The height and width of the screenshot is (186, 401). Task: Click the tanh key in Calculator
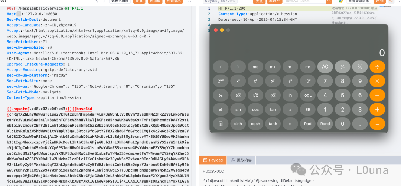273,124
